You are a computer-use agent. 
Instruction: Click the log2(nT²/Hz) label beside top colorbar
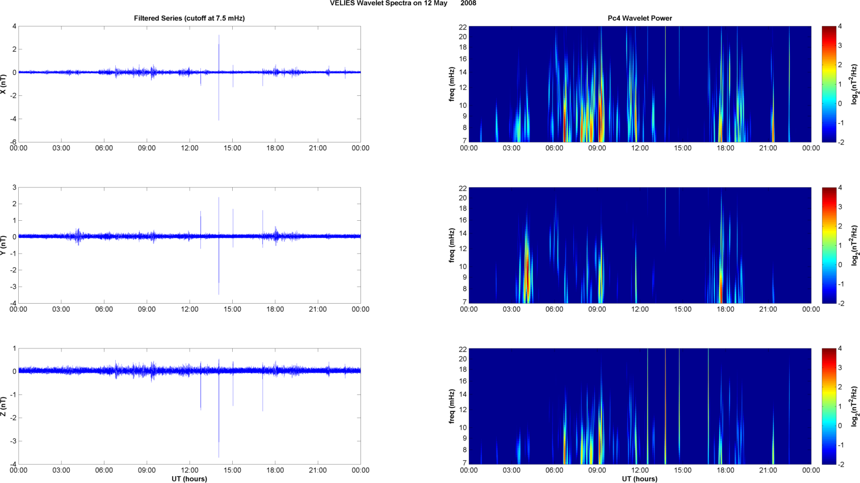[x=855, y=84]
